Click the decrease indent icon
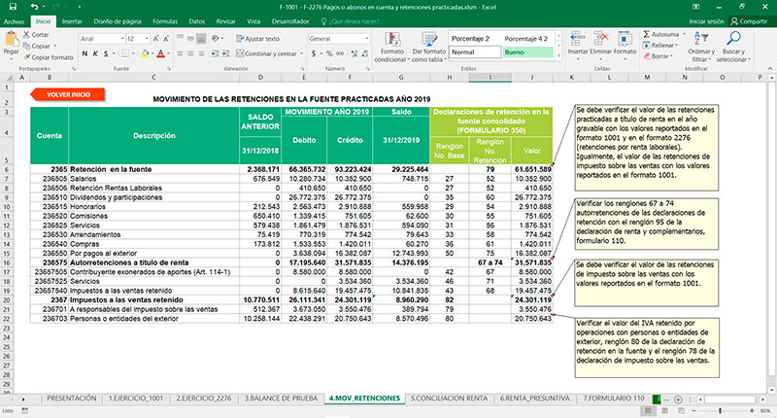 coord(215,53)
